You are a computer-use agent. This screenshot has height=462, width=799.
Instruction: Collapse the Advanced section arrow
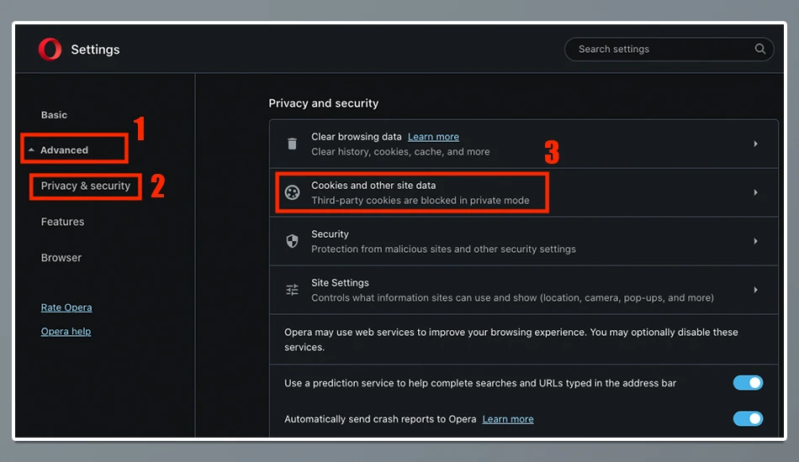click(x=31, y=150)
